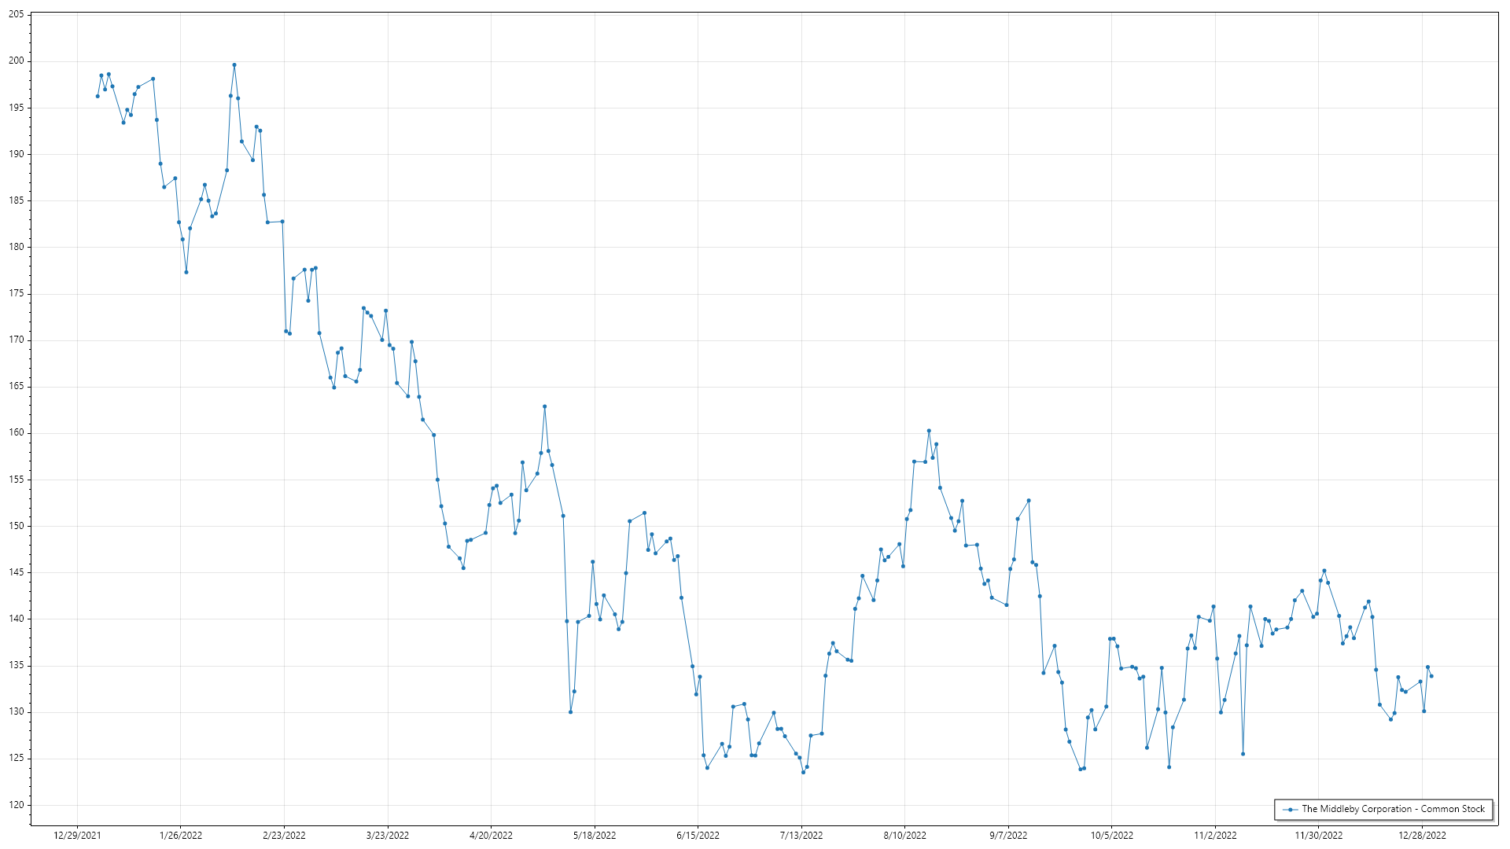The image size is (1510, 849).
Task: Click the legend line marker icon
Action: click(1290, 809)
